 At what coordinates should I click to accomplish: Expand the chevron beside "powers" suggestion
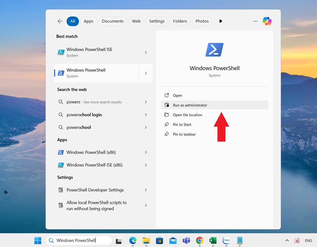click(146, 102)
